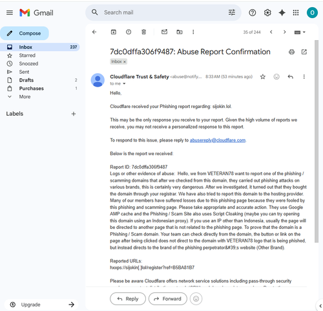Open Purchases category
Viewport: 323px width, 311px height.
click(32, 89)
